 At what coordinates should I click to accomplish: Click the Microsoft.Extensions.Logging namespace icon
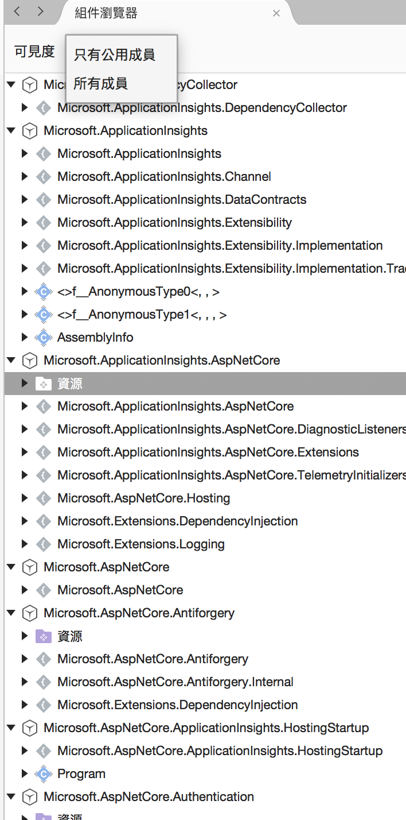click(x=43, y=544)
